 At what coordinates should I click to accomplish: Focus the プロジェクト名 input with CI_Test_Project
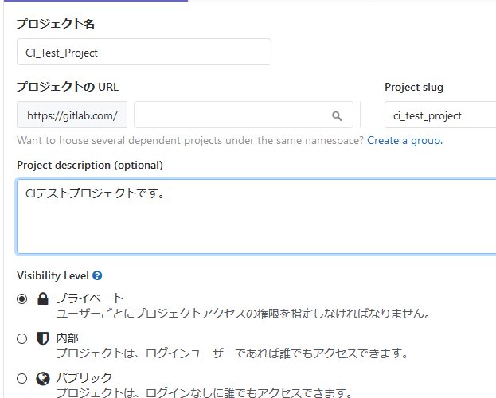pyautogui.click(x=143, y=53)
